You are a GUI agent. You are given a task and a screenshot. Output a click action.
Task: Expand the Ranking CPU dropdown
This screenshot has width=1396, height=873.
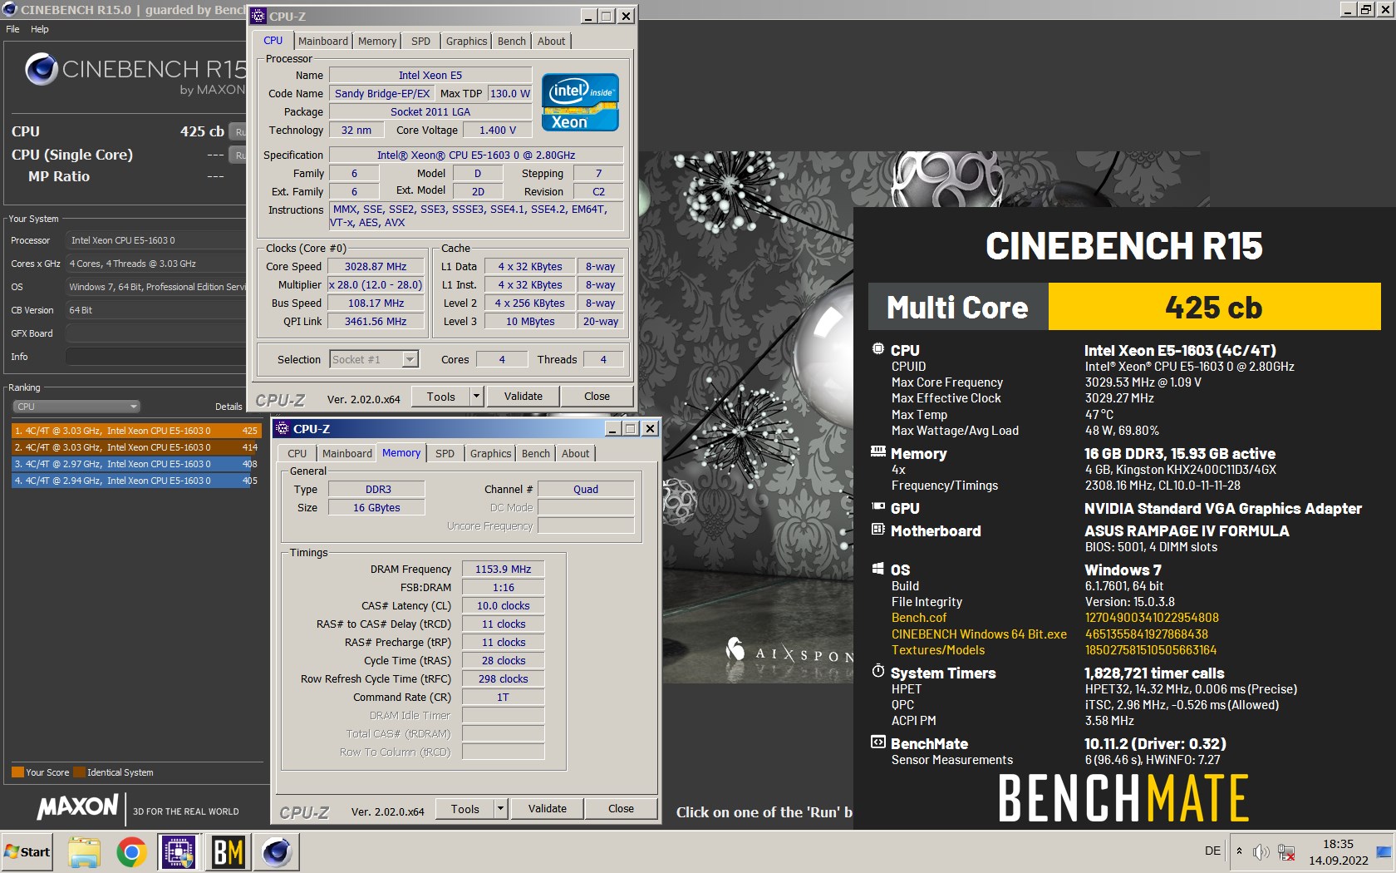76,407
